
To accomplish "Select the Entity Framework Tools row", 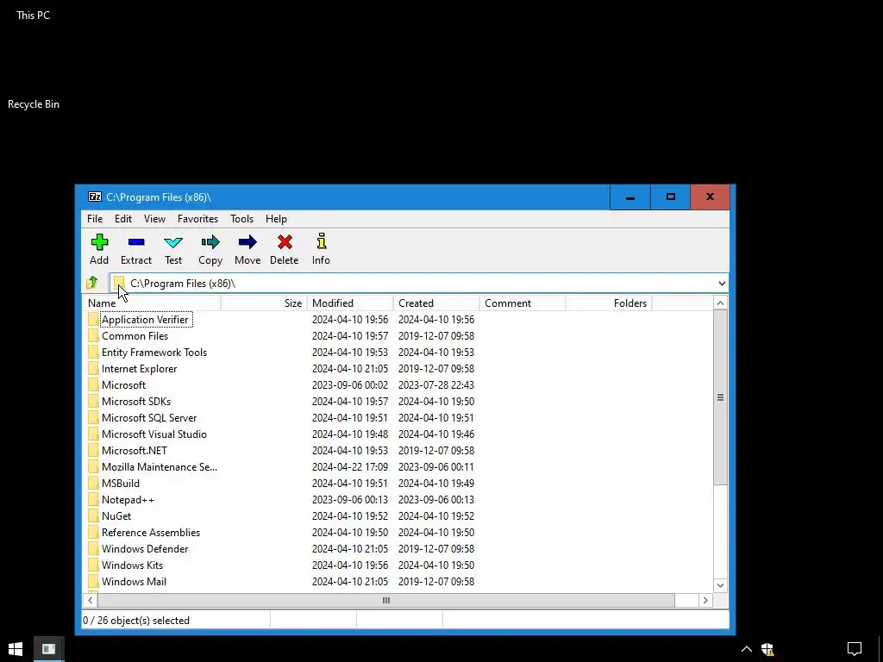I will pyautogui.click(x=398, y=353).
